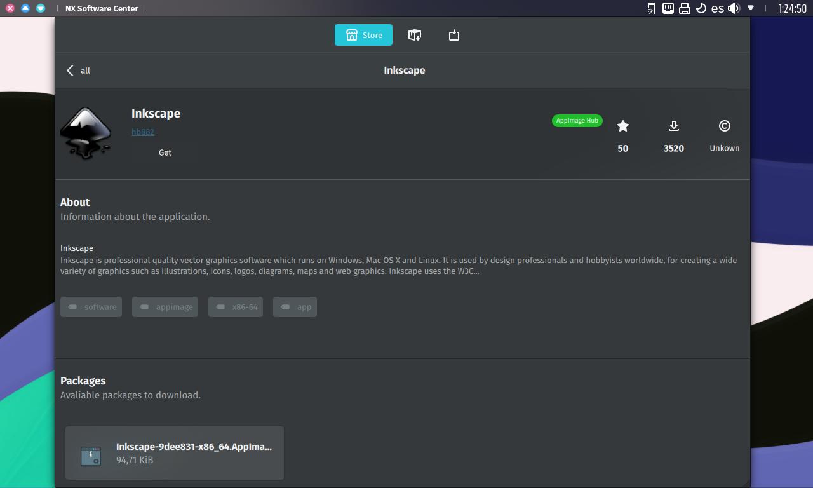
Task: Click the Inkscape description paragraph
Action: click(x=399, y=266)
